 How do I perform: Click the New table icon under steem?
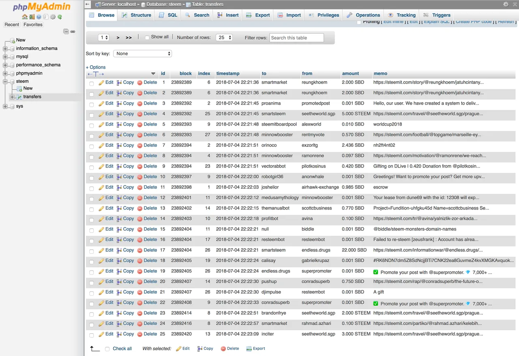[19, 88]
